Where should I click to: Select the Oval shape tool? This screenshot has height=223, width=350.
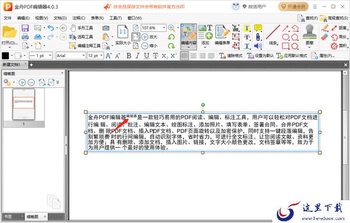pos(286,37)
